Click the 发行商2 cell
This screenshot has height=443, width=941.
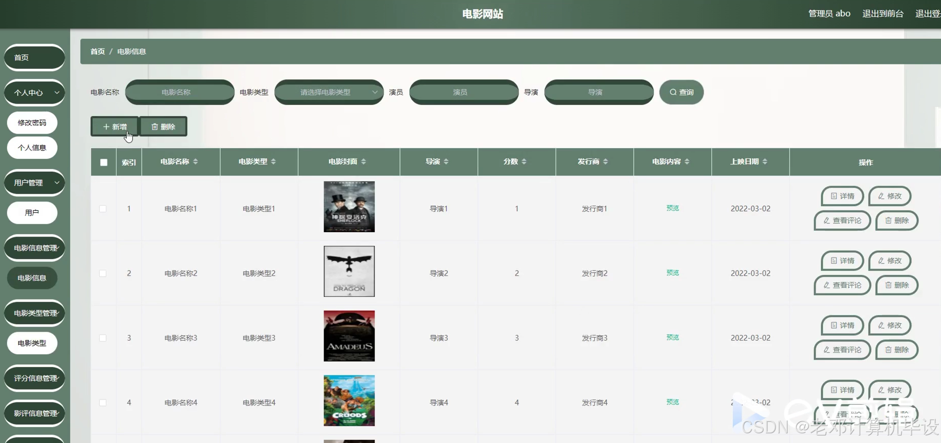(x=595, y=274)
